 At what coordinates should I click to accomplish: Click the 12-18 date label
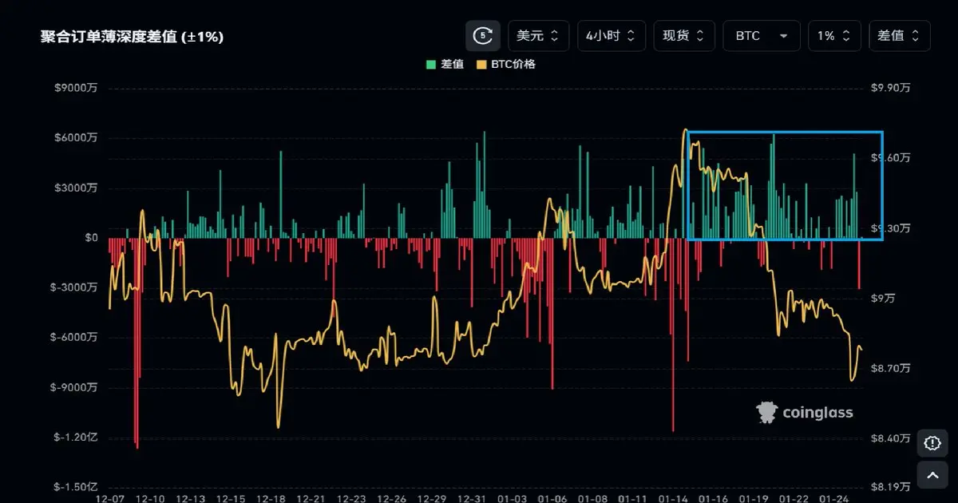coord(271,498)
